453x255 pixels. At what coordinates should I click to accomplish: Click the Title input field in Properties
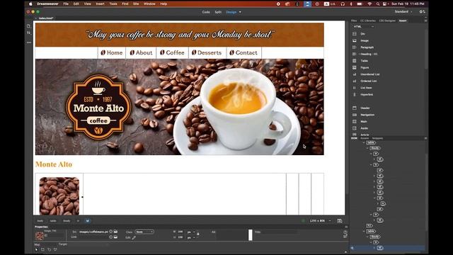[x=279, y=232]
